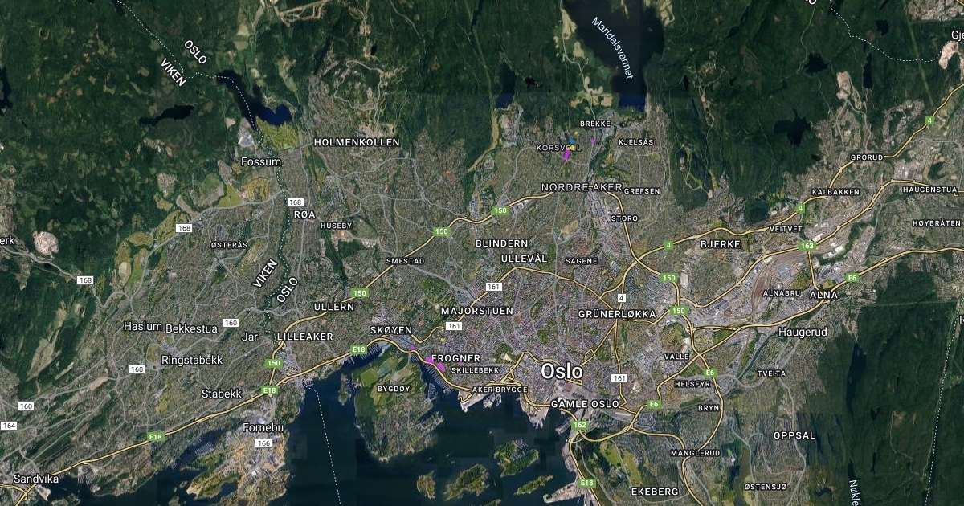964x506 pixels.
Task: Click the blue dot marker above Korsvoll
Action: (572, 141)
